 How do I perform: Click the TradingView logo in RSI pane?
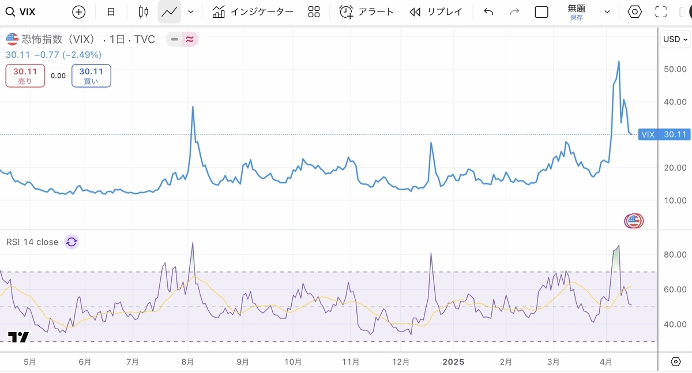pos(19,337)
